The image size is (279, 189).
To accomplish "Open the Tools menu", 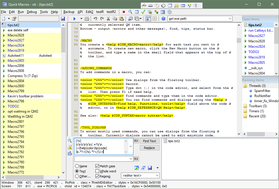I will [x=44, y=12].
